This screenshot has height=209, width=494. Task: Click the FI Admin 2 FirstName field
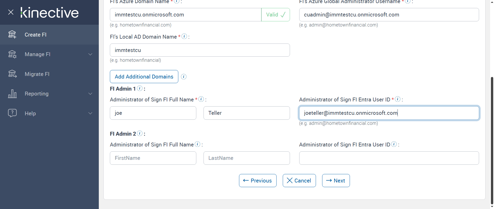coord(153,158)
